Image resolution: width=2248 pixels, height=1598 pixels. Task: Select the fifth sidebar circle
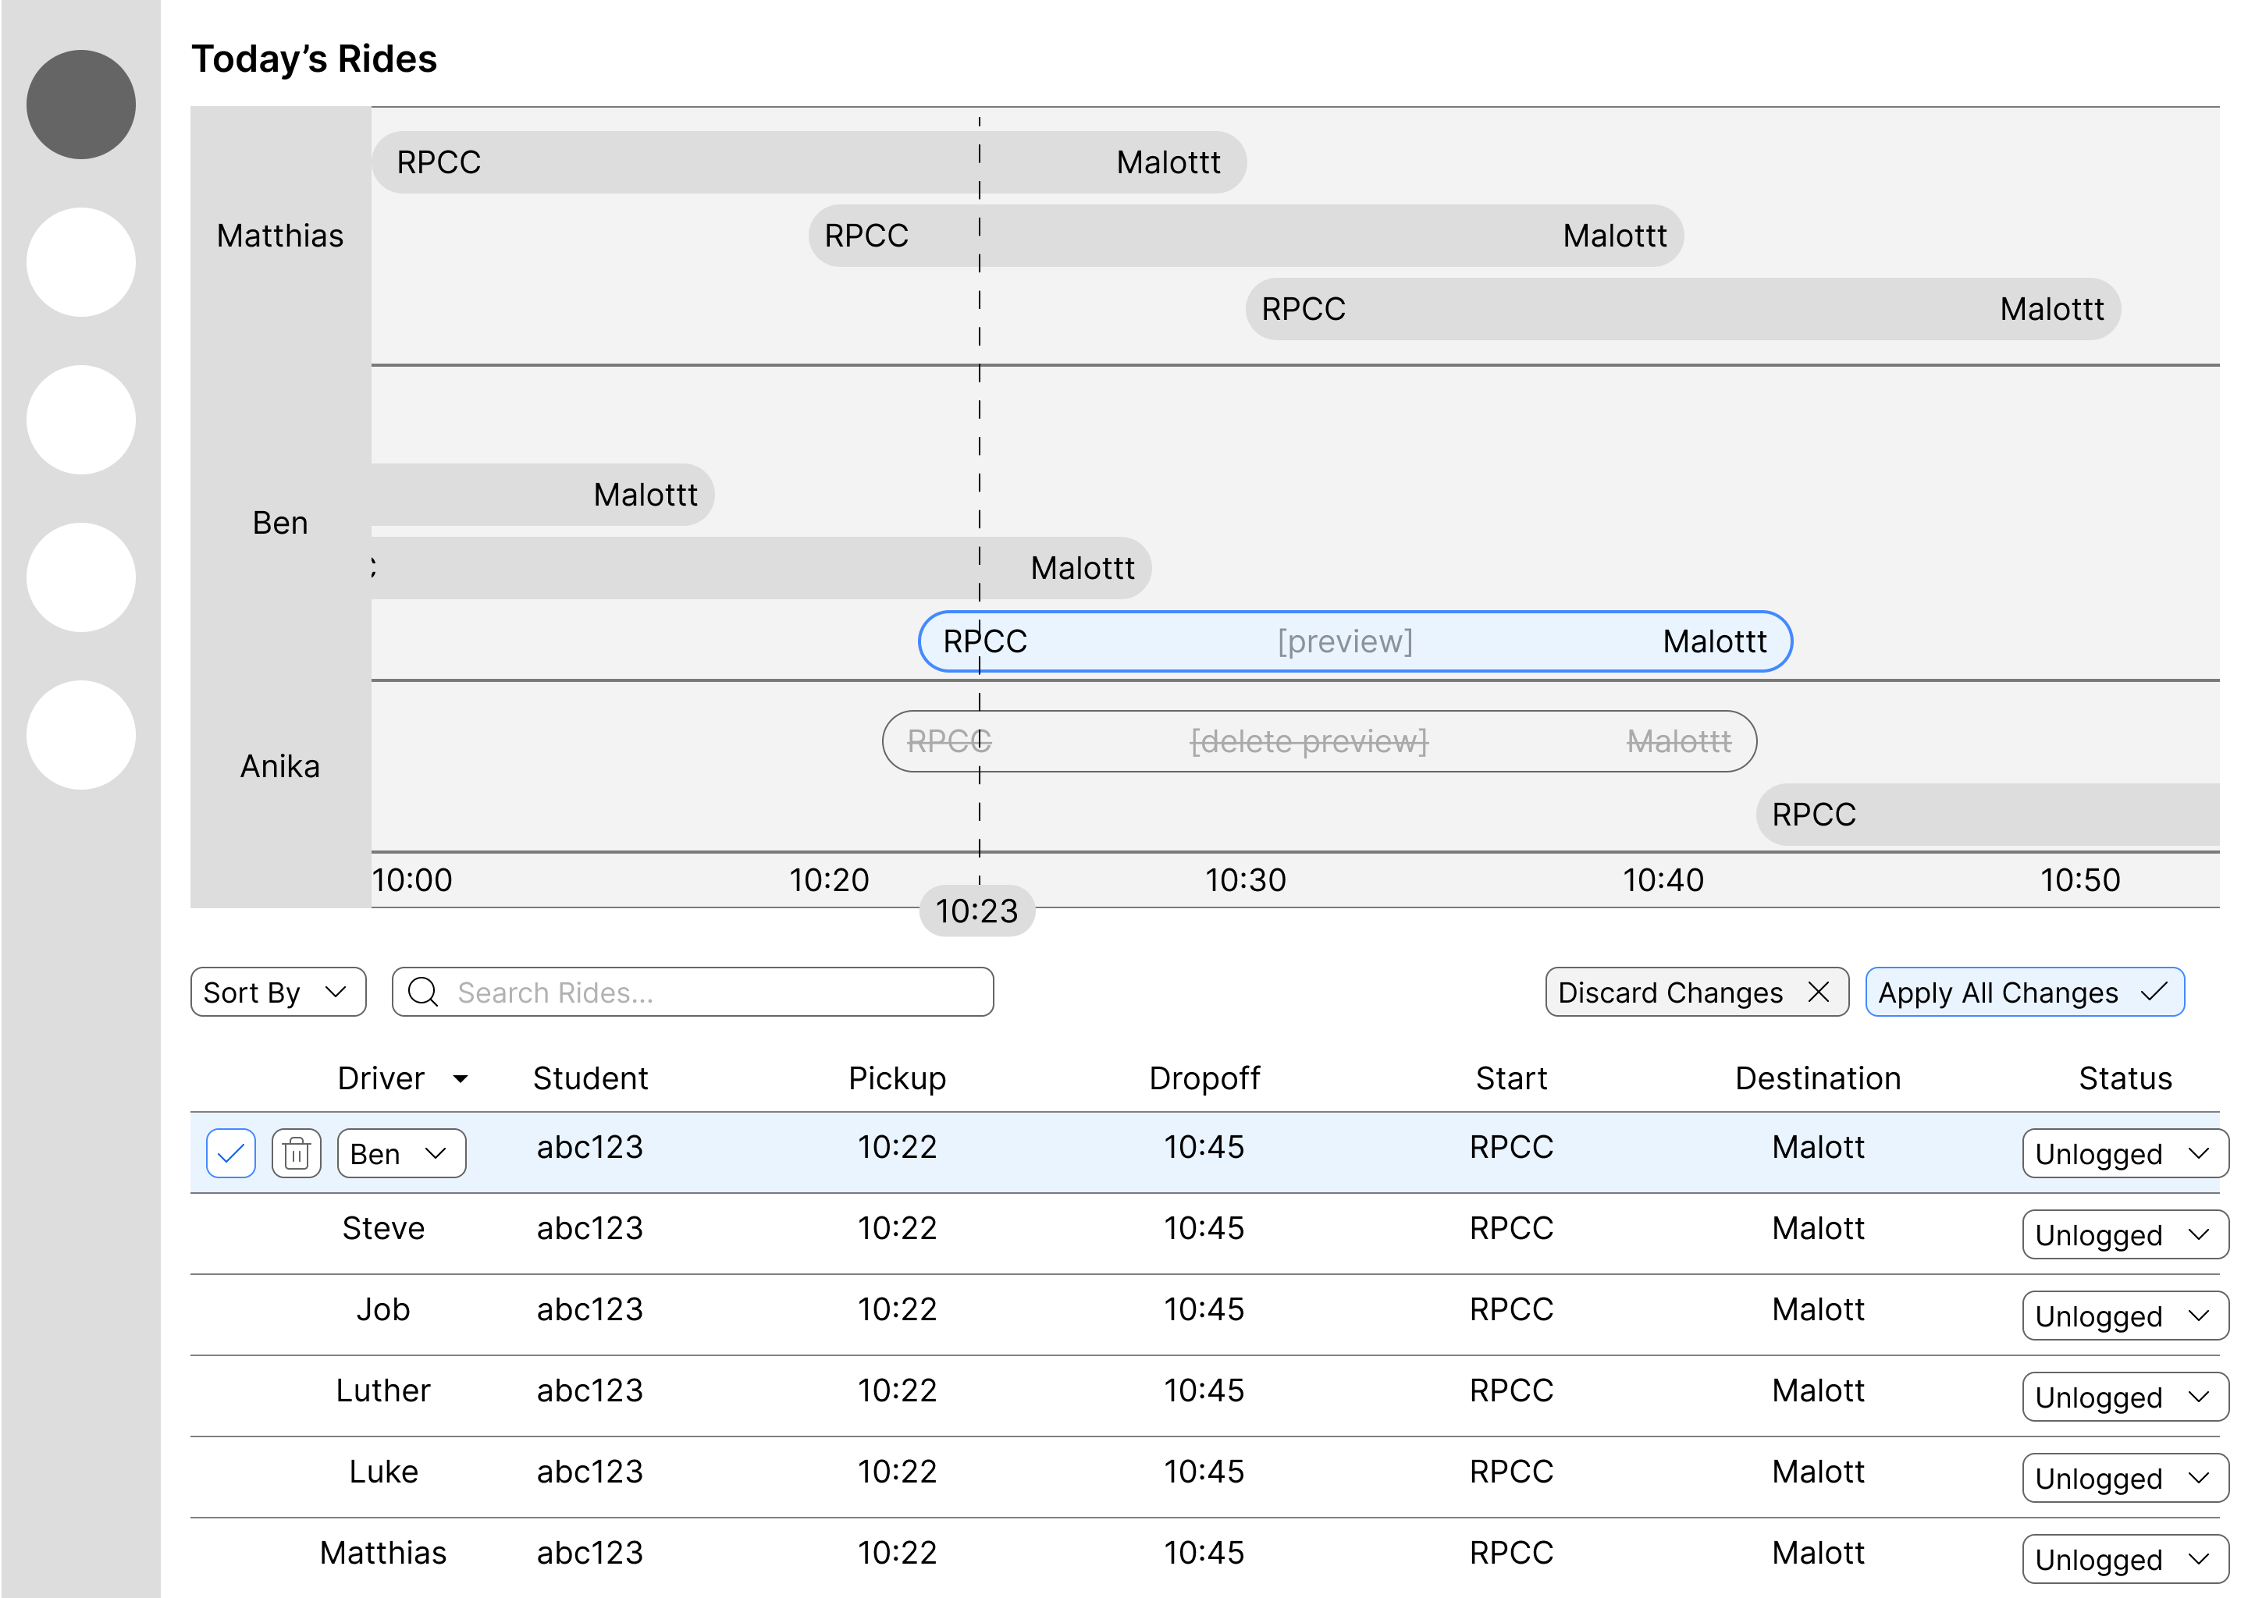click(80, 734)
